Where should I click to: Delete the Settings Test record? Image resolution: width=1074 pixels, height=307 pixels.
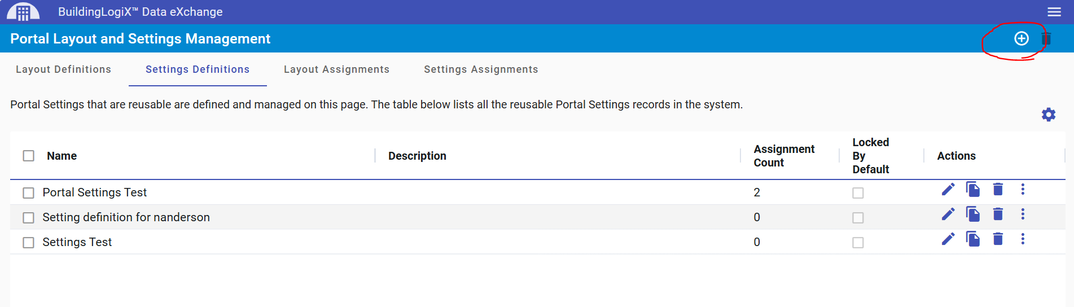coord(998,239)
